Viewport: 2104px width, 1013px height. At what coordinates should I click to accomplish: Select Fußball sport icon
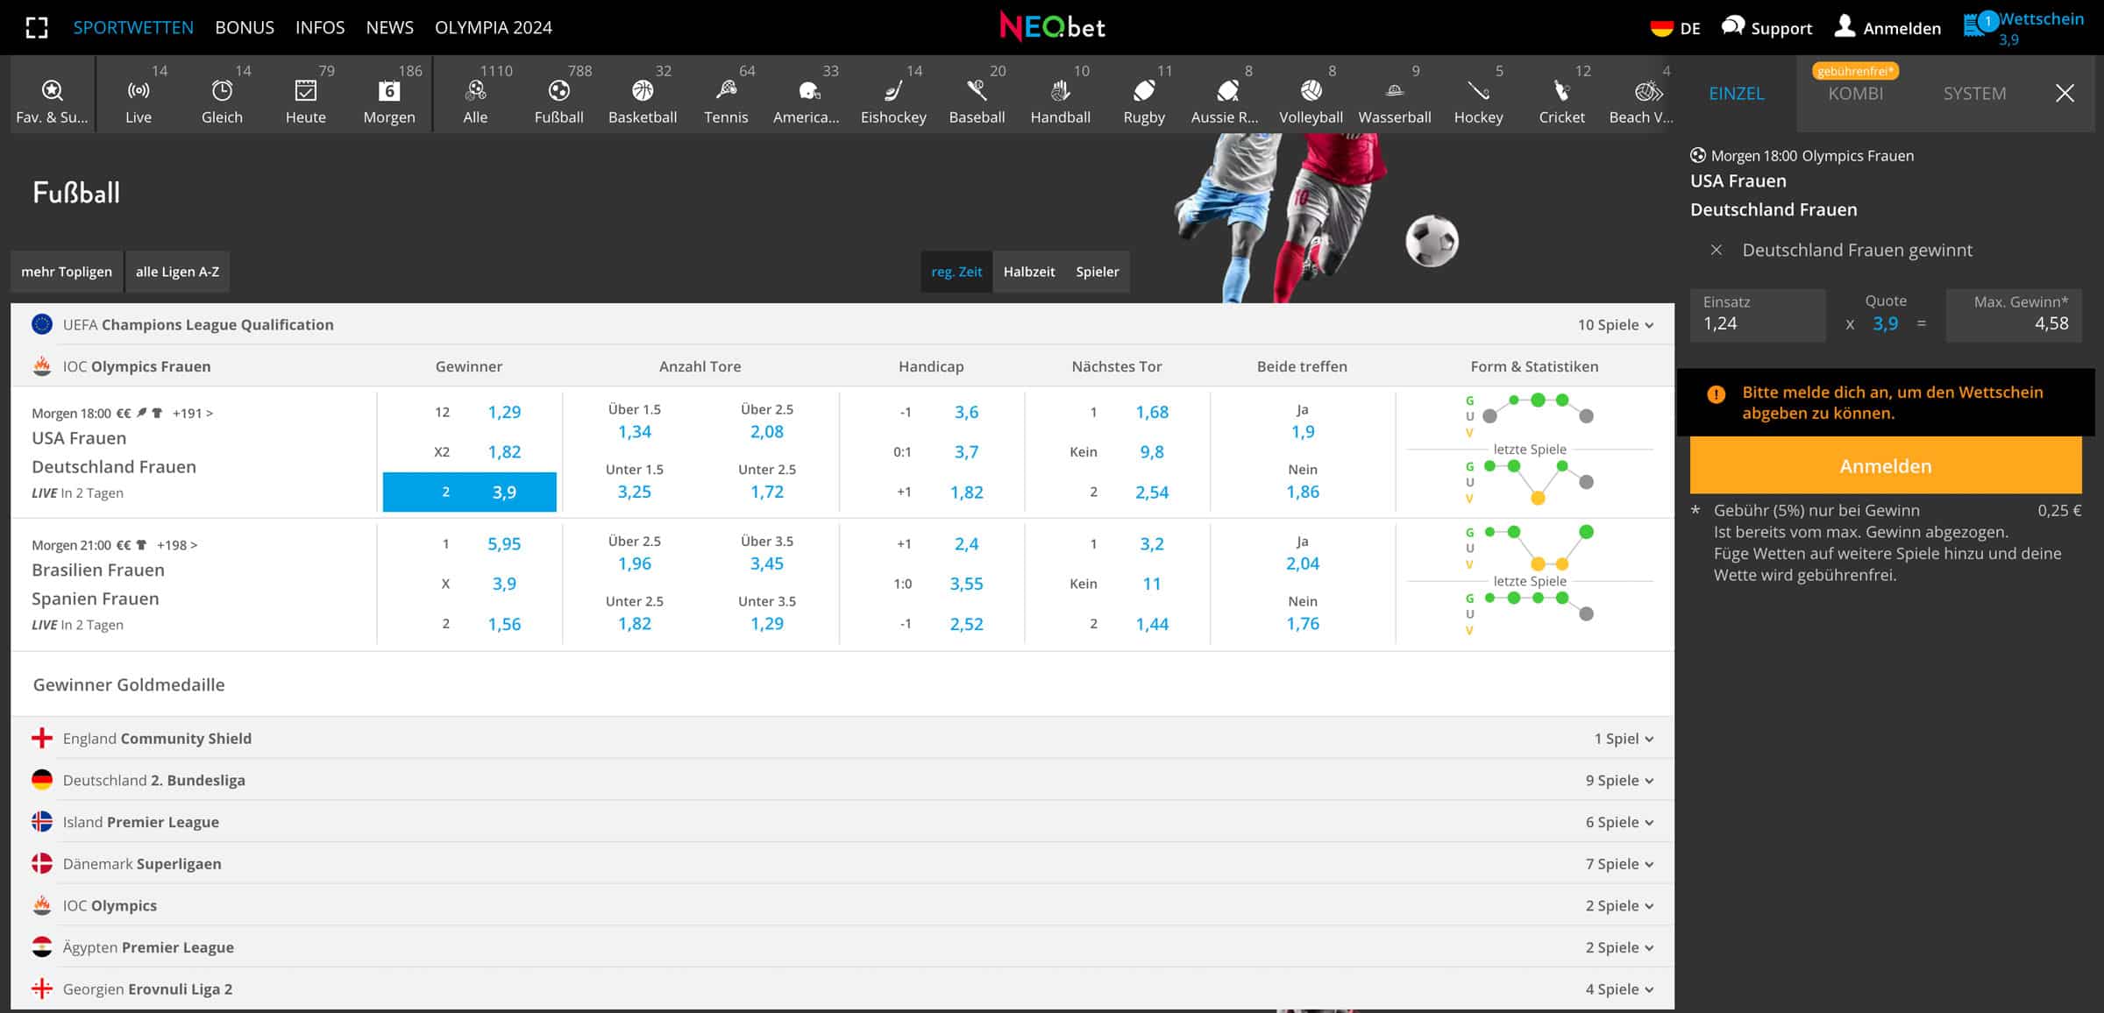click(x=558, y=90)
